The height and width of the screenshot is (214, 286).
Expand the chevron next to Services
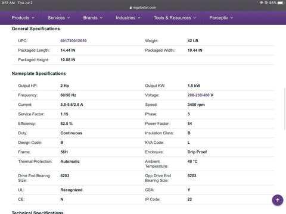tap(69, 18)
